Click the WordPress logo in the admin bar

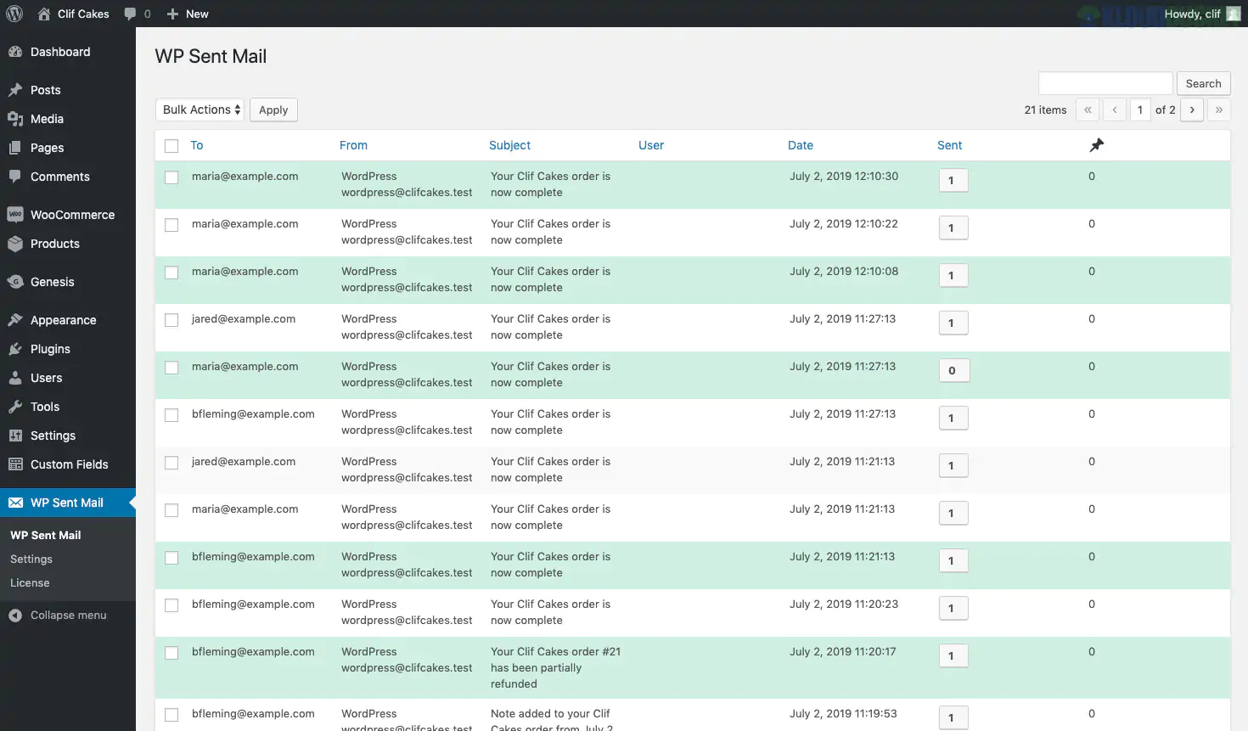click(14, 14)
